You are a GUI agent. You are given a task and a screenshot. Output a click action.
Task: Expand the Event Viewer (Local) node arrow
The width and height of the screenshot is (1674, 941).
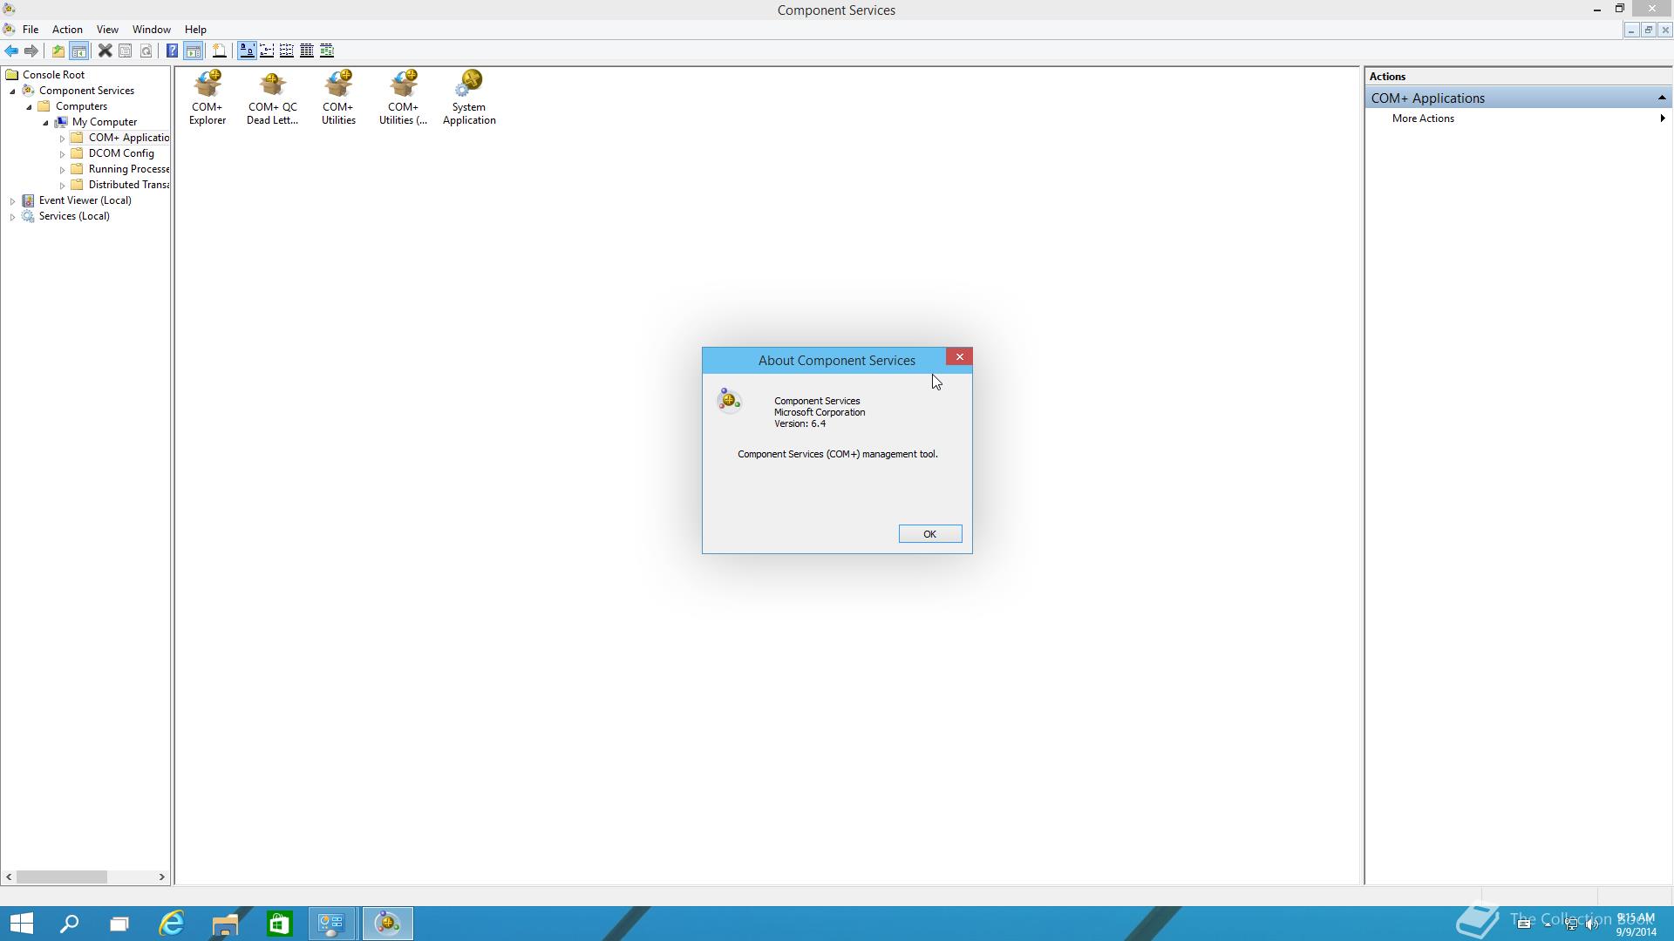pyautogui.click(x=12, y=200)
